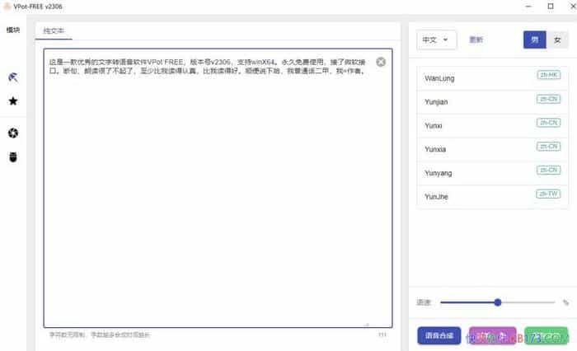577x351 pixels.
Task: Clear text with the circled X icon
Action: pos(381,62)
